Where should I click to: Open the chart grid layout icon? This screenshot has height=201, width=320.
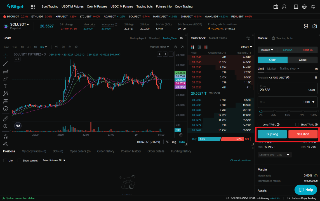pyautogui.click(x=182, y=38)
